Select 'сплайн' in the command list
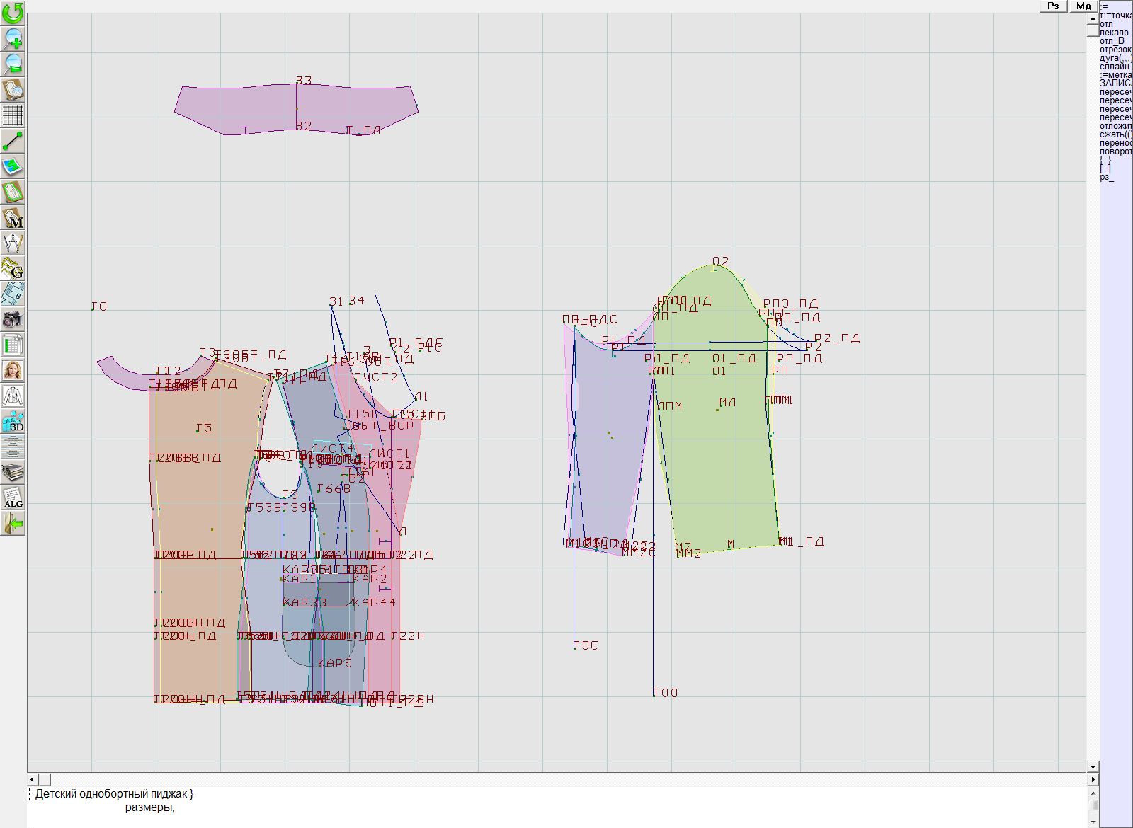Image resolution: width=1133 pixels, height=828 pixels. [x=1115, y=67]
